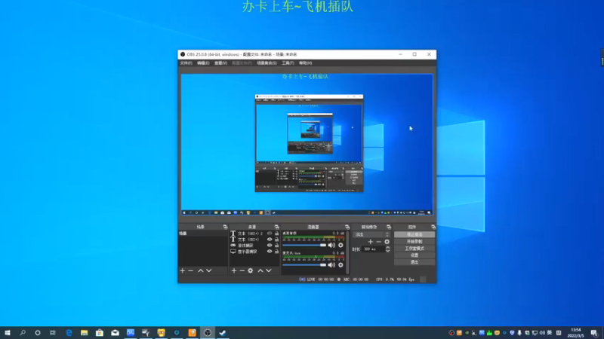The image size is (604, 339).
Task: Open the 编辑(E) menu
Action: pyautogui.click(x=203, y=63)
